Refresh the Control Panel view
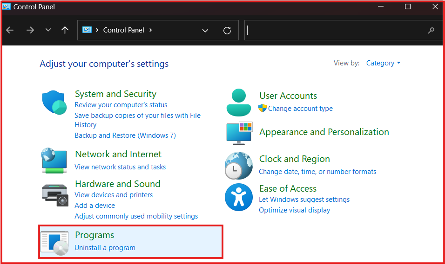The width and height of the screenshot is (445, 264). click(x=227, y=30)
